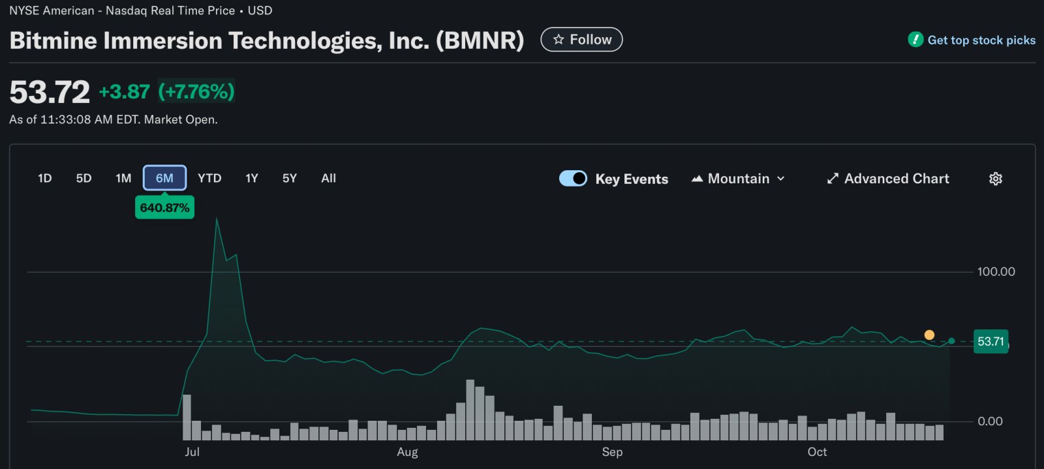Open Get top stock picks link
The height and width of the screenshot is (469, 1044).
tap(981, 40)
